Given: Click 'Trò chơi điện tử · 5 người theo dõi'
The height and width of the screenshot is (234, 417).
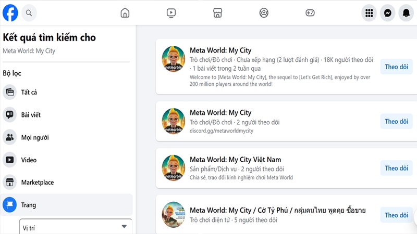Looking at the screenshot, I should [233, 220].
